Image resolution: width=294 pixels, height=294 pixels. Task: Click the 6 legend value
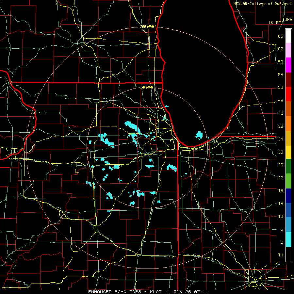282,229
